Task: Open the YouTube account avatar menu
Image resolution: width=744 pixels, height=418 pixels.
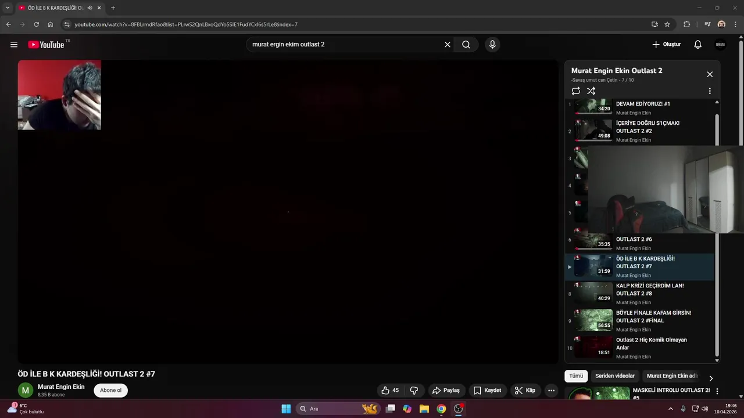Action: (x=721, y=45)
